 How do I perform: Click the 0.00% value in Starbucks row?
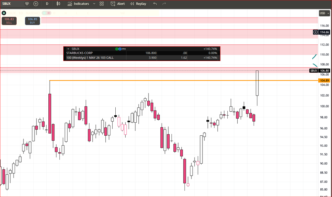coord(212,53)
